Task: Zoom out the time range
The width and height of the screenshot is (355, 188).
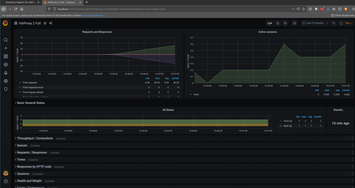Action: (334, 23)
